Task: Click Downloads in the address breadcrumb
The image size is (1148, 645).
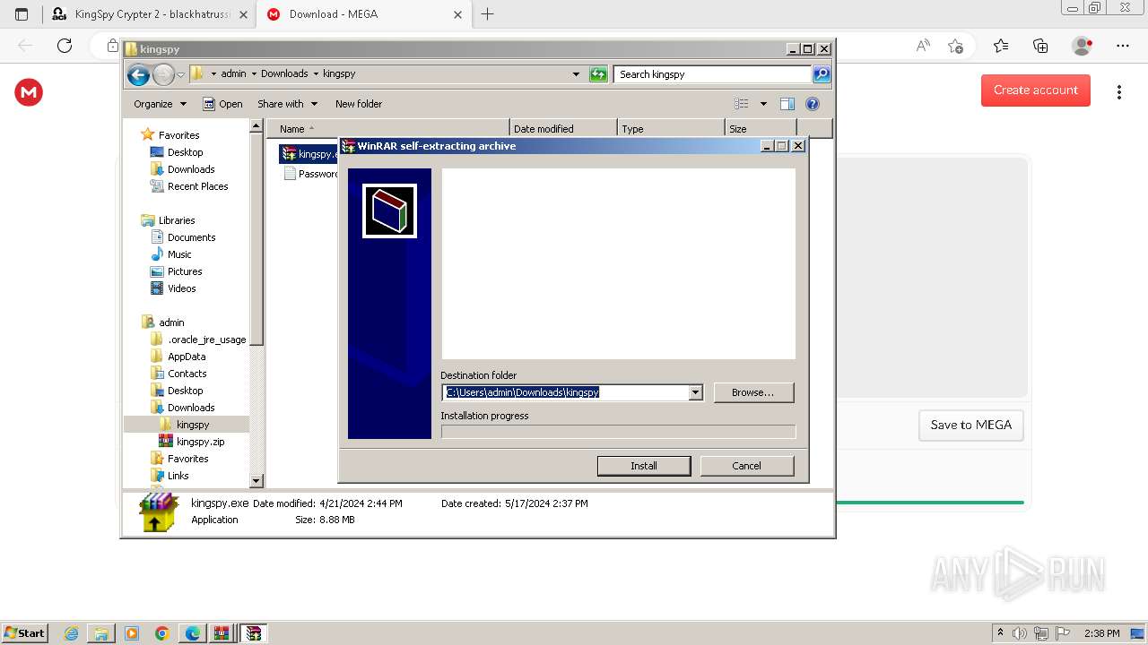Action: point(284,74)
